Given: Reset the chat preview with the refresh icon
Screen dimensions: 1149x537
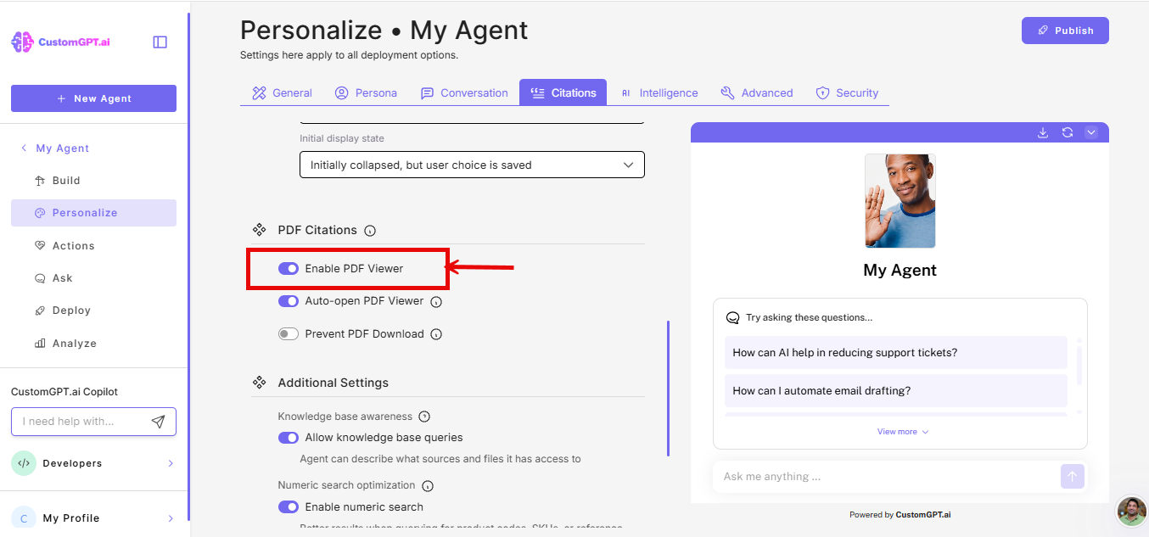Looking at the screenshot, I should point(1067,132).
